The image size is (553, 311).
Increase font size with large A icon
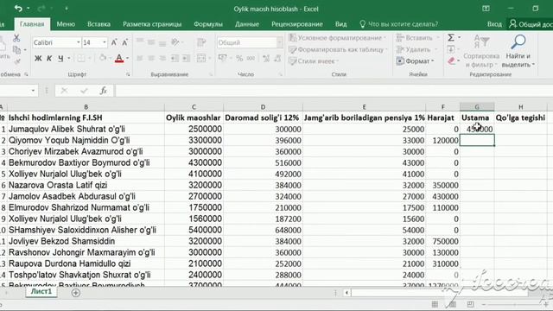114,42
